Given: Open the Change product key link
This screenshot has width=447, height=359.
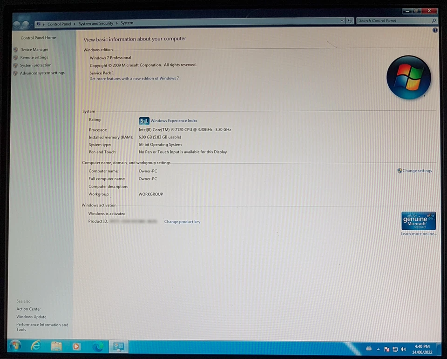Looking at the screenshot, I should click(x=182, y=221).
